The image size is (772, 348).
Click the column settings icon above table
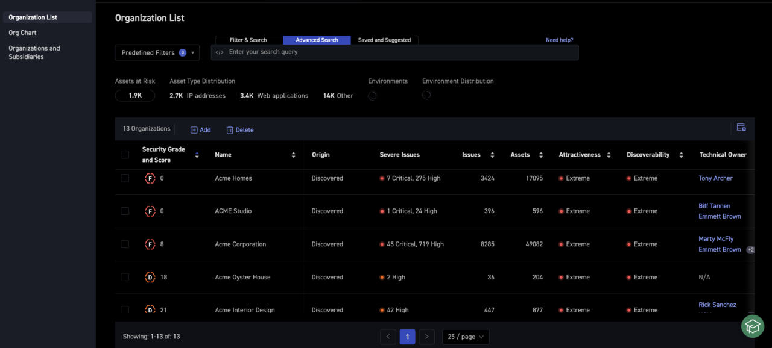[x=741, y=128]
